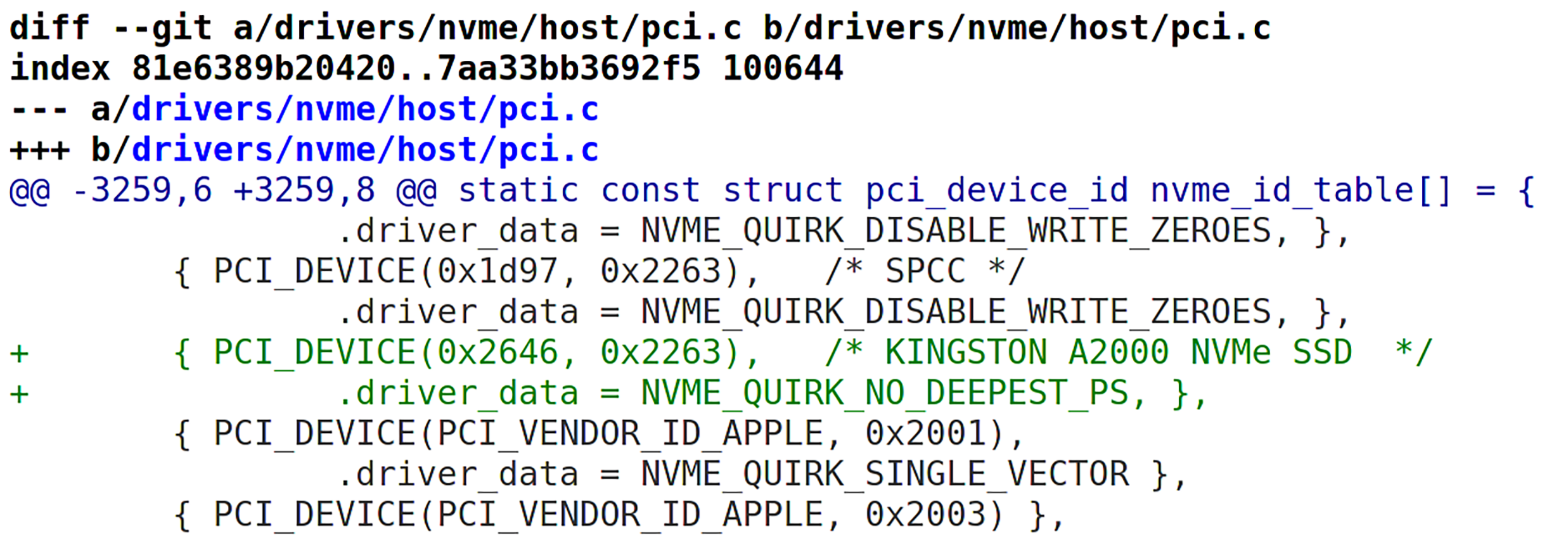Click the SPCC comment text
This screenshot has height=559, width=1554.
[925, 272]
